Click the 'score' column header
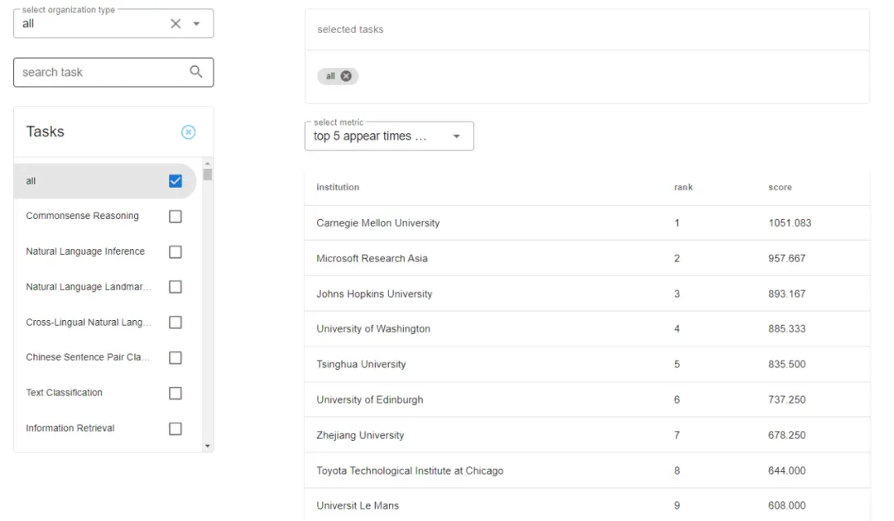The height and width of the screenshot is (521, 894). click(x=780, y=188)
